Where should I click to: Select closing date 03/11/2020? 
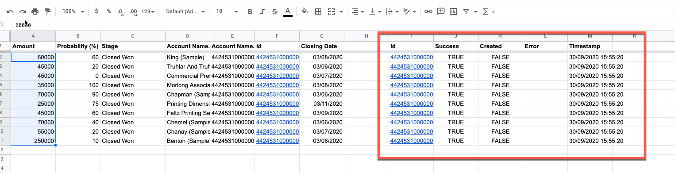[x=322, y=104]
